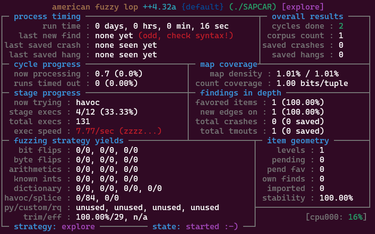Click the green cycles done value 2

tap(341, 26)
